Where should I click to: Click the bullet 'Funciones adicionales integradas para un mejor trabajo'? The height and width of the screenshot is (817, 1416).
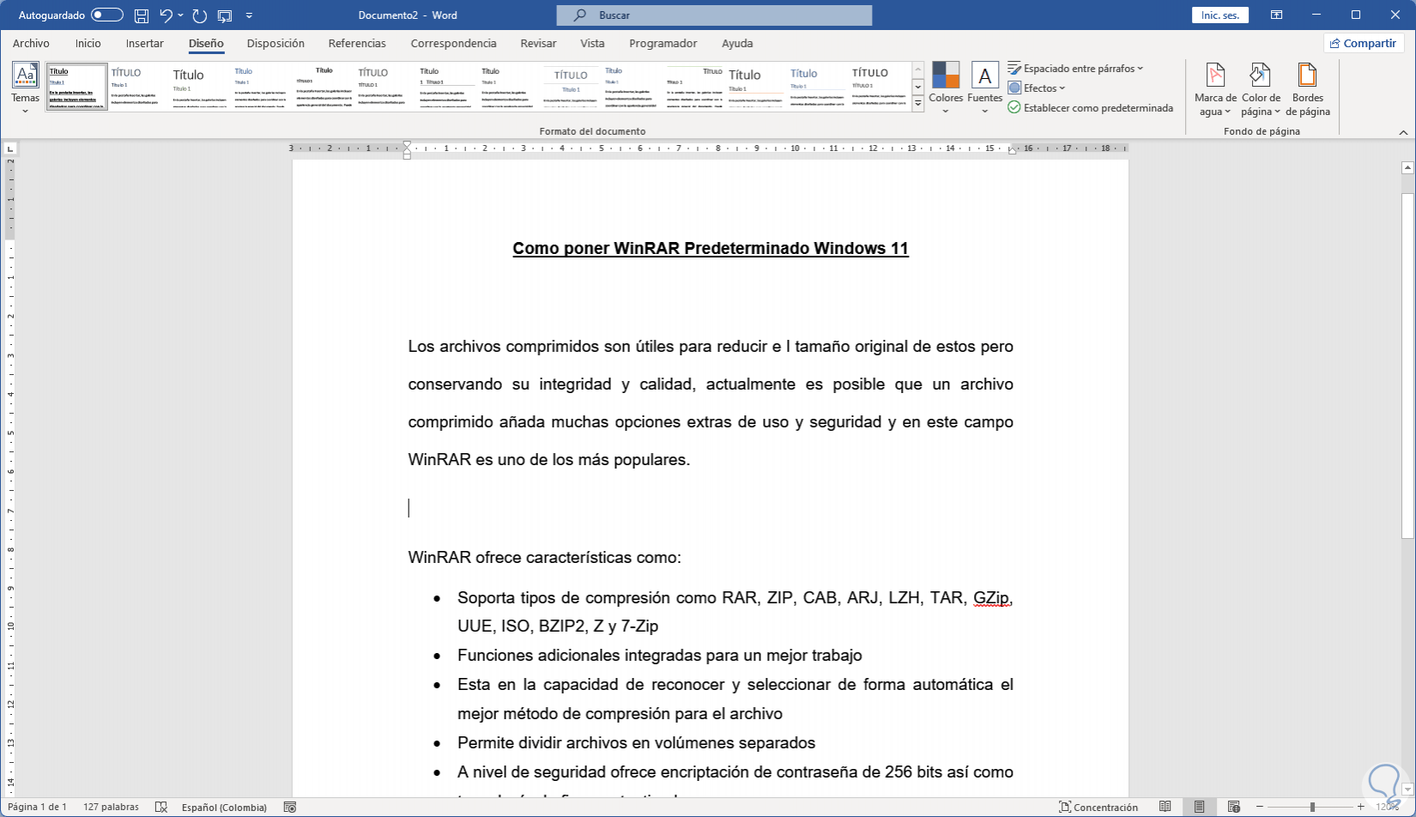pyautogui.click(x=660, y=656)
